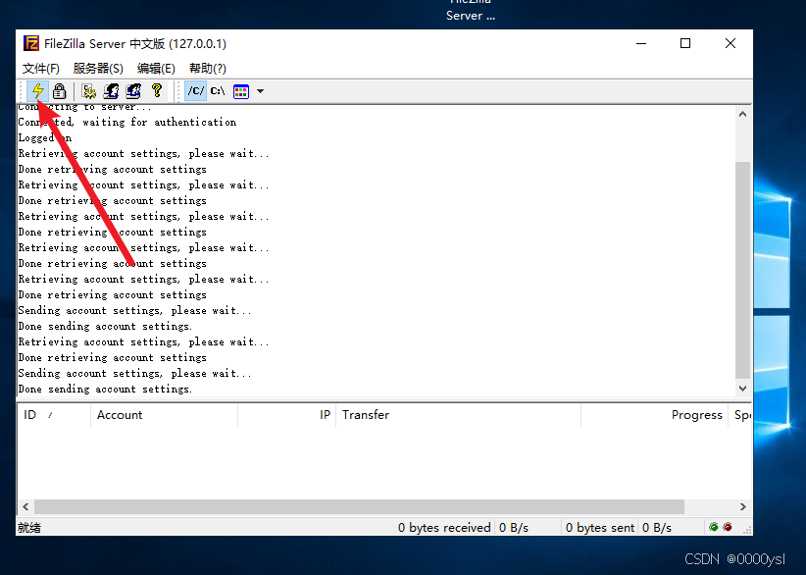Image resolution: width=806 pixels, height=575 pixels.
Task: Click the horizontal scrollbar right arrow
Action: click(x=742, y=506)
